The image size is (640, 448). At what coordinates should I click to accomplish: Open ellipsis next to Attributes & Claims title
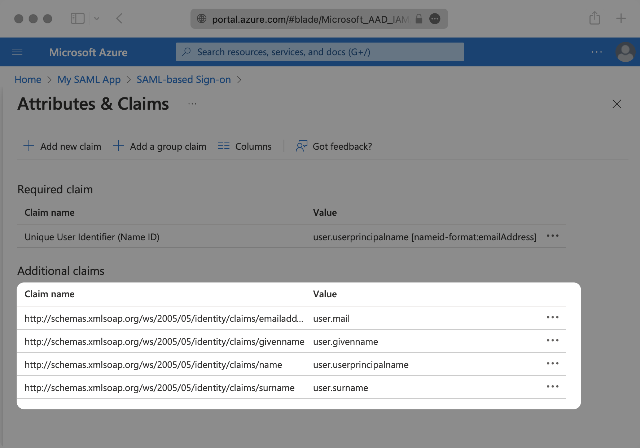point(192,104)
